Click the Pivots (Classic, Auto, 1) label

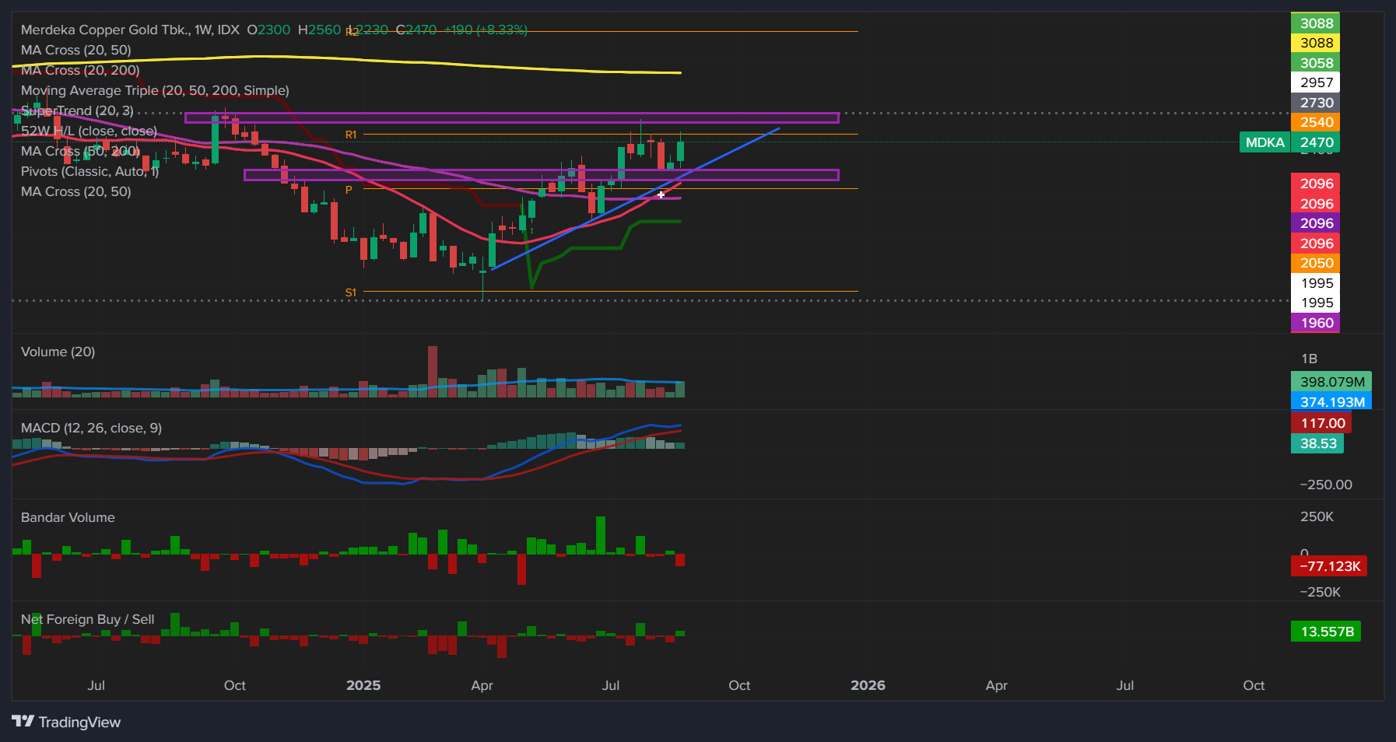(89, 171)
